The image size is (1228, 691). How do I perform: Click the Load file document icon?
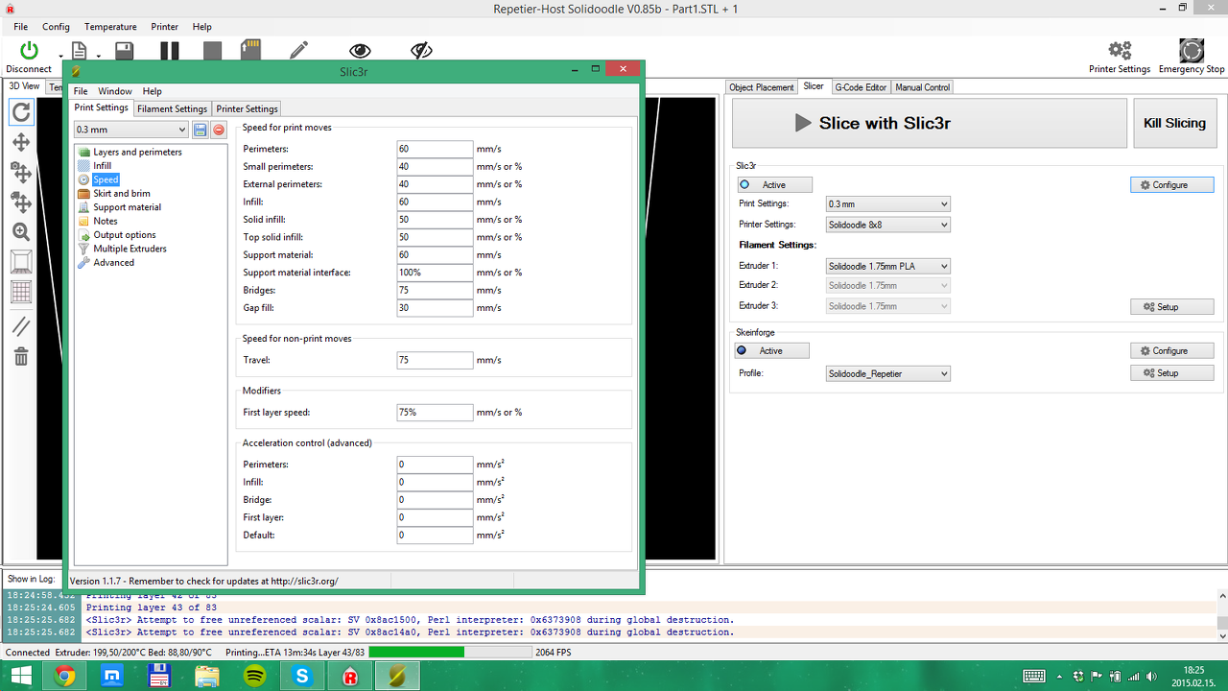[x=80, y=51]
